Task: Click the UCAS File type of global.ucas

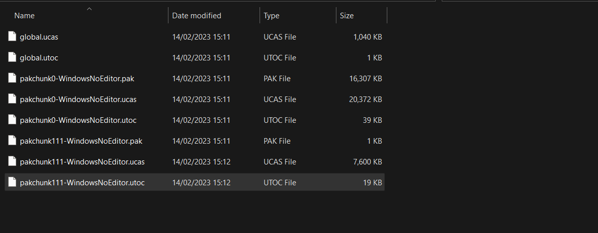Action: (x=280, y=37)
